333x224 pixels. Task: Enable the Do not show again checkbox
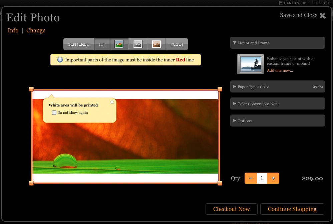(54, 113)
